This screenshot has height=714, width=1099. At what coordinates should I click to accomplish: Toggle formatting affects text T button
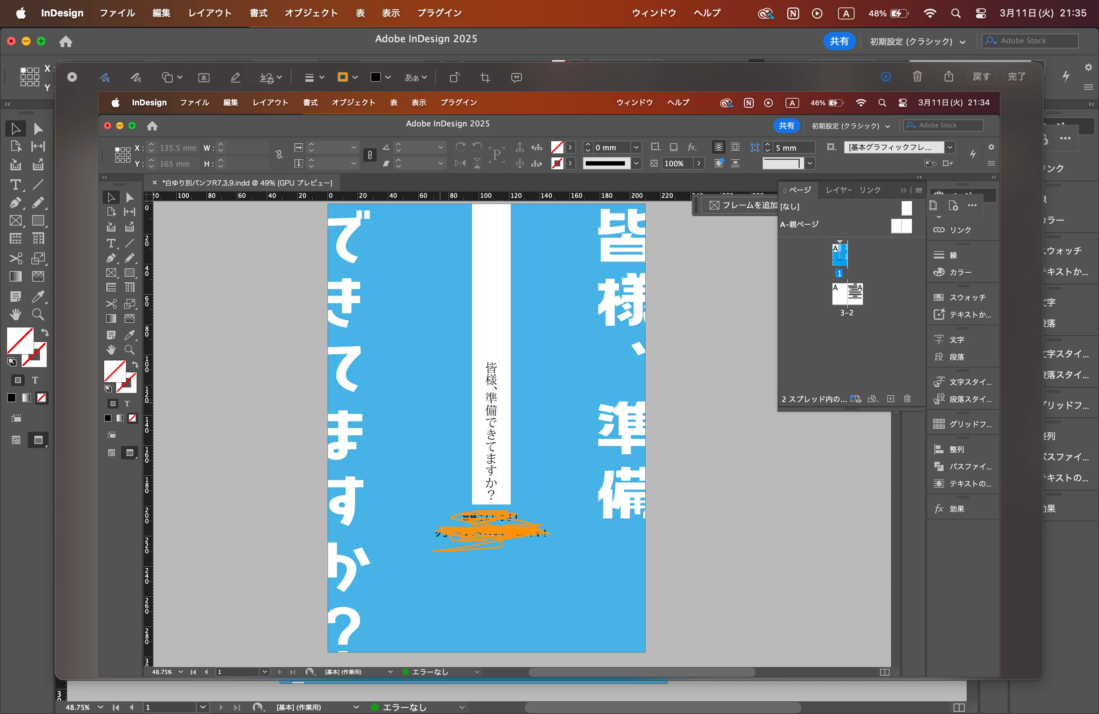(x=35, y=381)
